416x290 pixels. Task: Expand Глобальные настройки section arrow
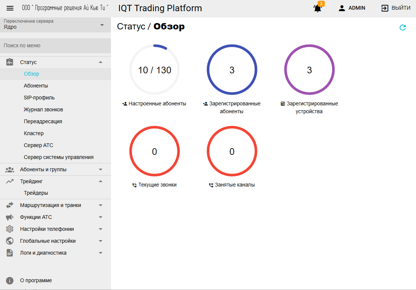coord(101,241)
